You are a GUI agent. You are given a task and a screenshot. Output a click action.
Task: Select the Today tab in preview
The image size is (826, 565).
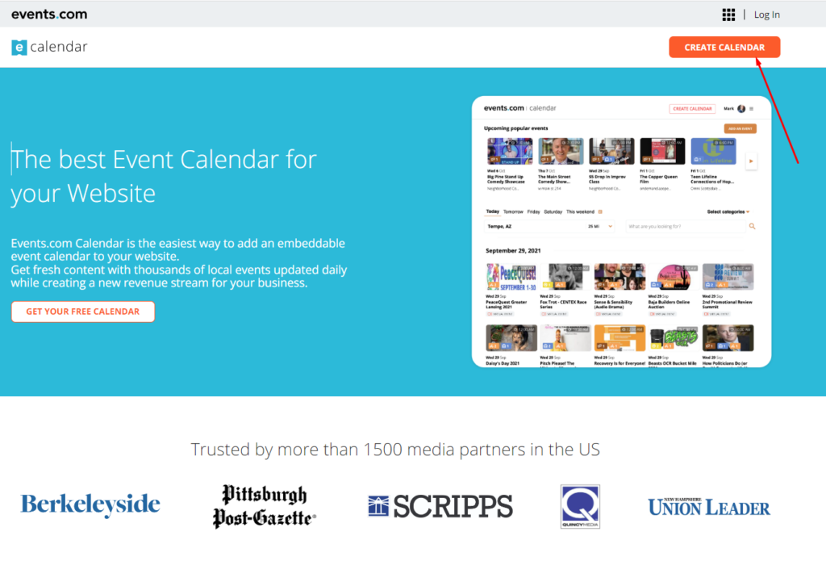tap(493, 211)
